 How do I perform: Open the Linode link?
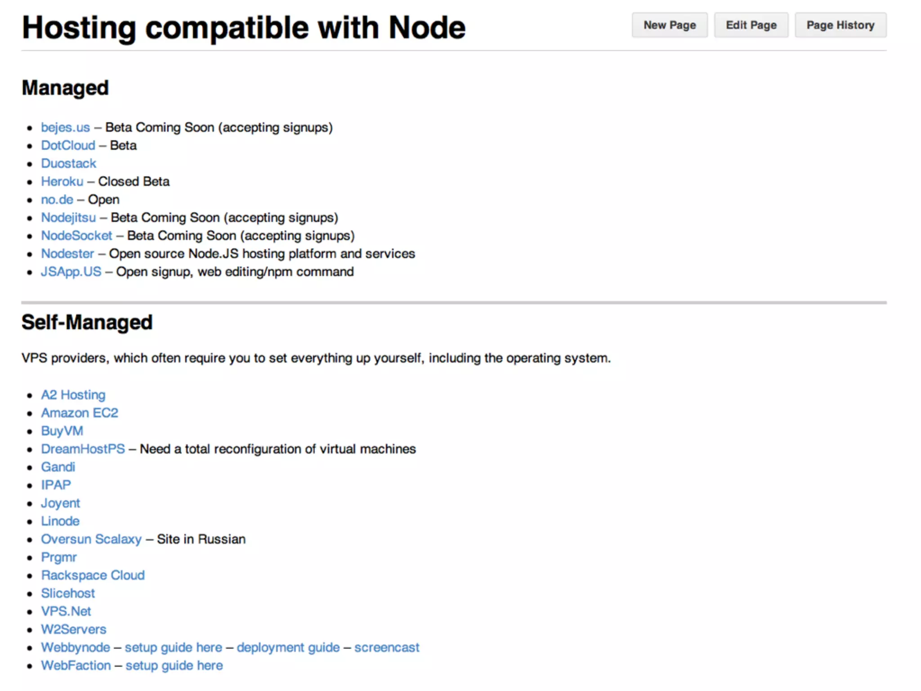[60, 521]
